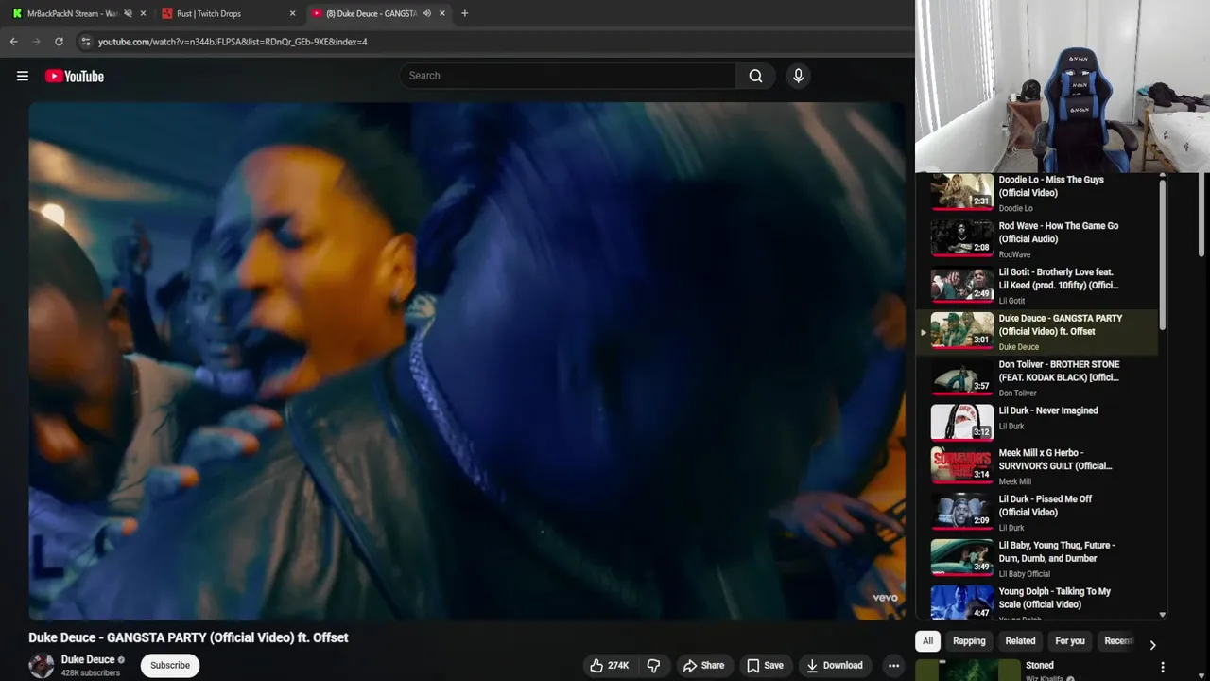Share the video
1210x681 pixels.
pos(703,665)
